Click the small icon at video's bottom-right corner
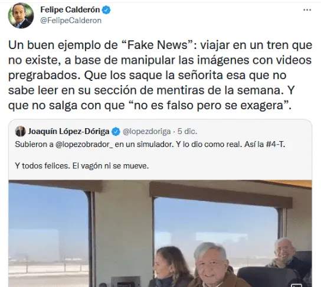The height and width of the screenshot is (287, 321). coord(296,285)
